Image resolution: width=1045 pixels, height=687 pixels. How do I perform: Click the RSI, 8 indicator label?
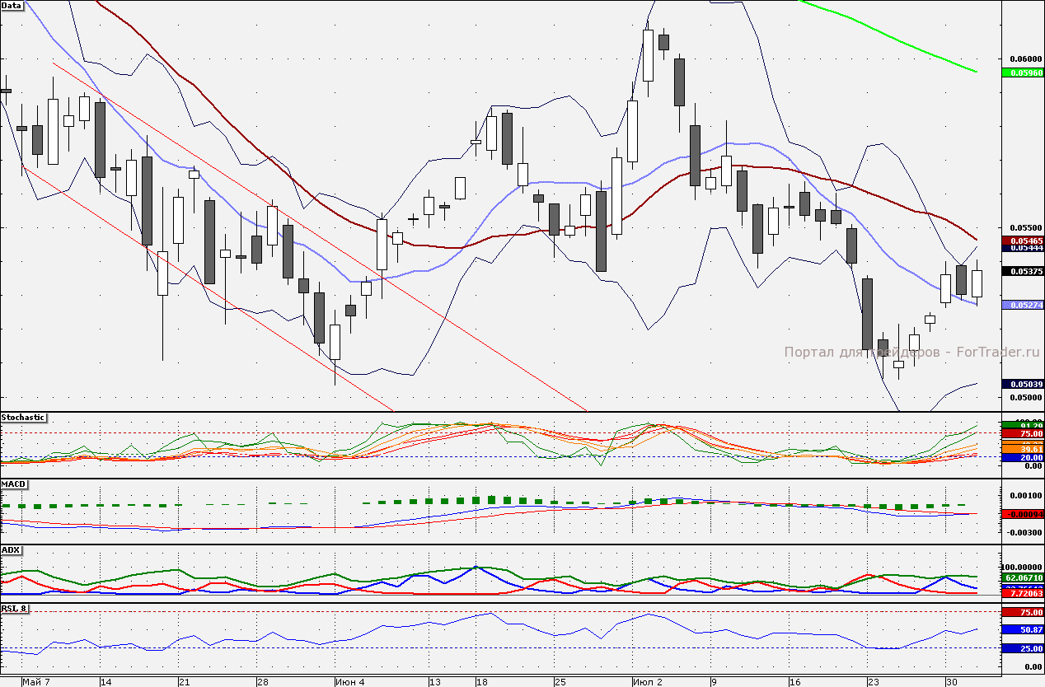[14, 609]
